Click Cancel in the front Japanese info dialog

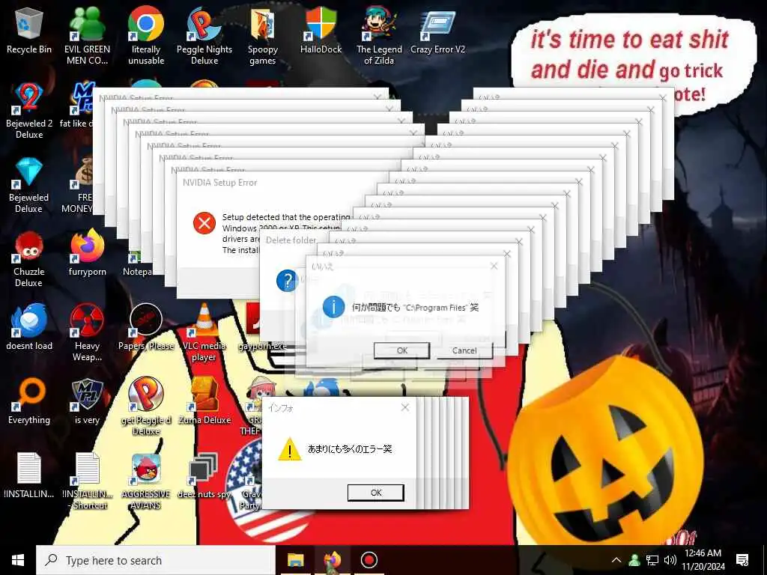pos(464,350)
